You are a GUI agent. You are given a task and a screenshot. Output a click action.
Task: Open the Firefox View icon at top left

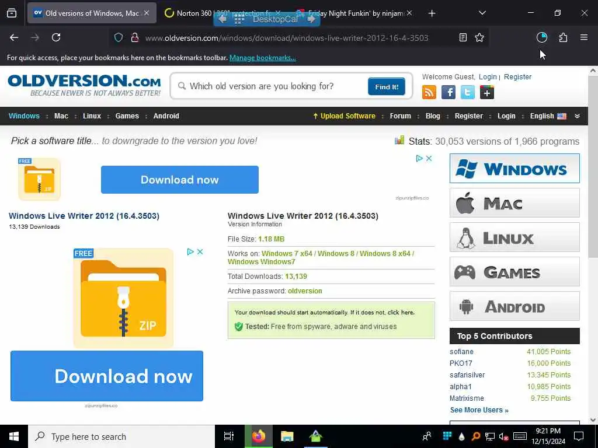click(x=12, y=13)
